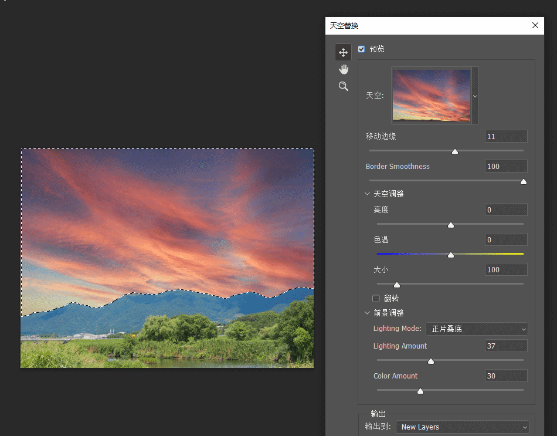Viewport: 557px width, 436px height.
Task: Enable the 翻转 flip checkbox
Action: pos(376,298)
